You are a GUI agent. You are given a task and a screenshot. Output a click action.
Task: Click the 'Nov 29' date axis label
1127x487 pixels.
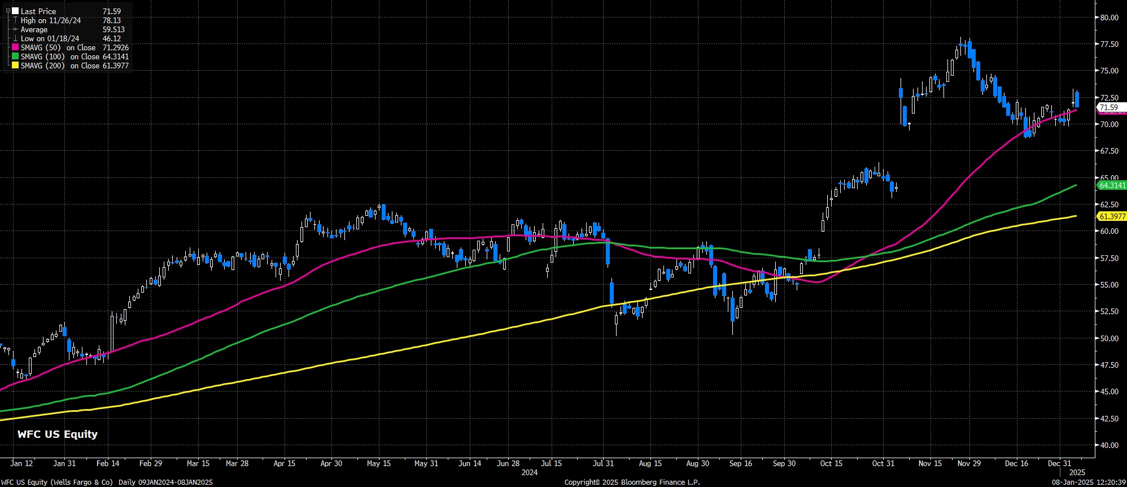tap(969, 463)
